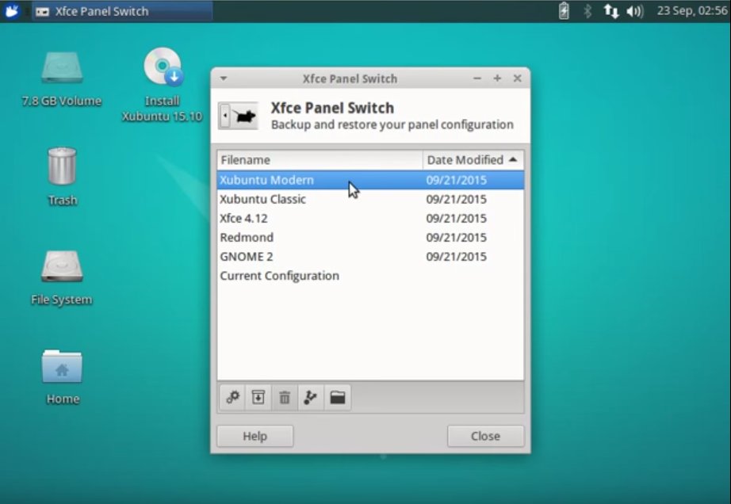Sort list by Date Modified column
Image resolution: width=731 pixels, height=504 pixels.
click(473, 160)
